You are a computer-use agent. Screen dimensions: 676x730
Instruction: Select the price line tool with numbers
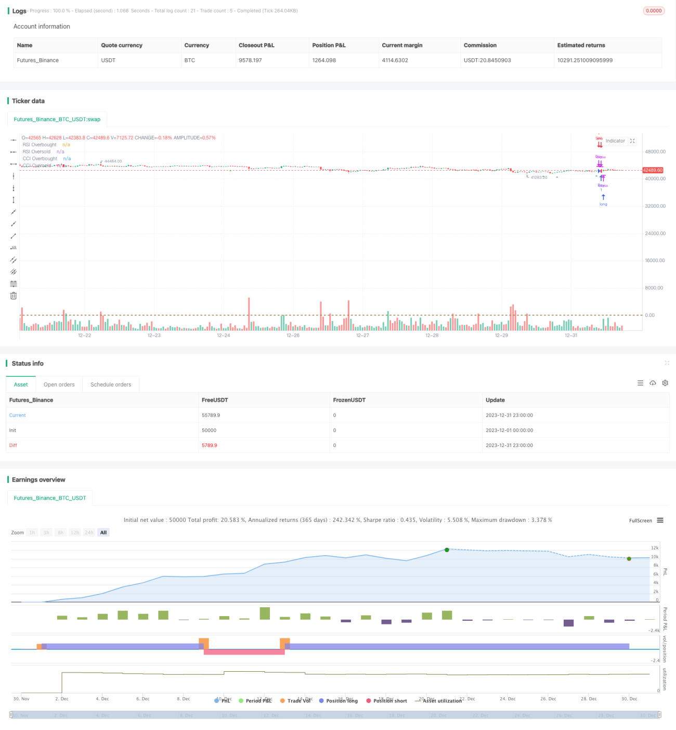point(14,248)
